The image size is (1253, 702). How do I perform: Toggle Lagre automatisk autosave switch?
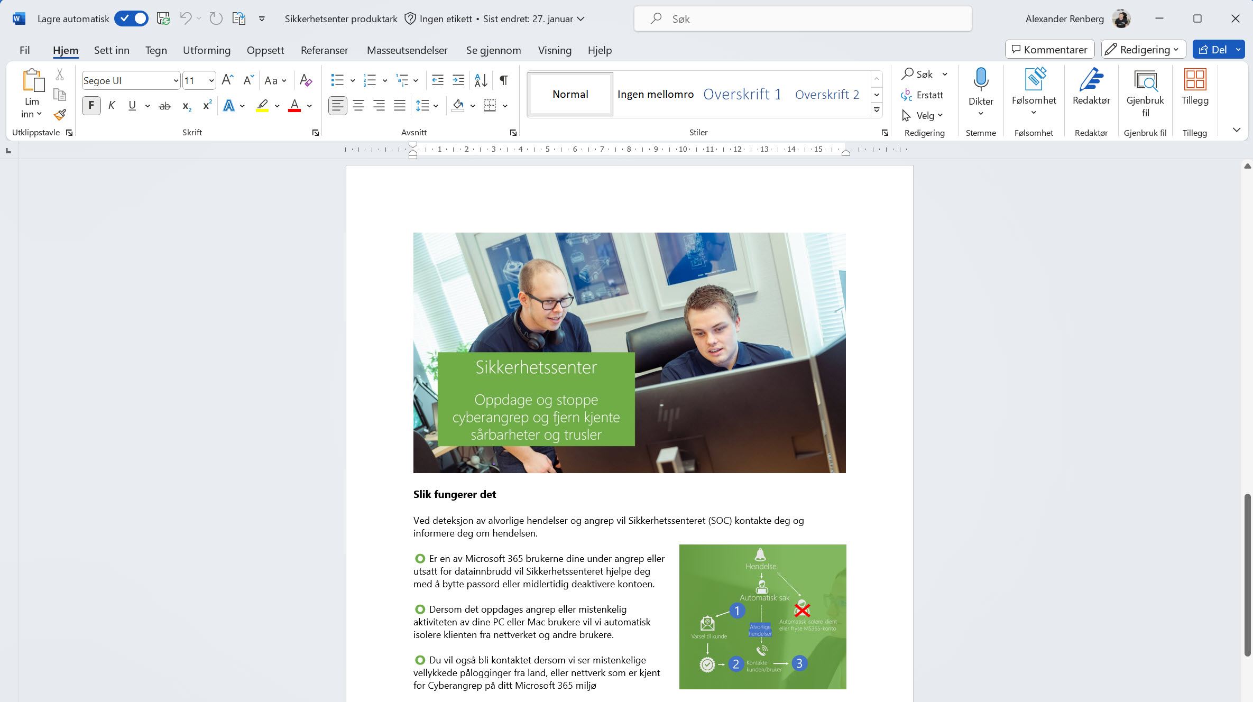(131, 18)
